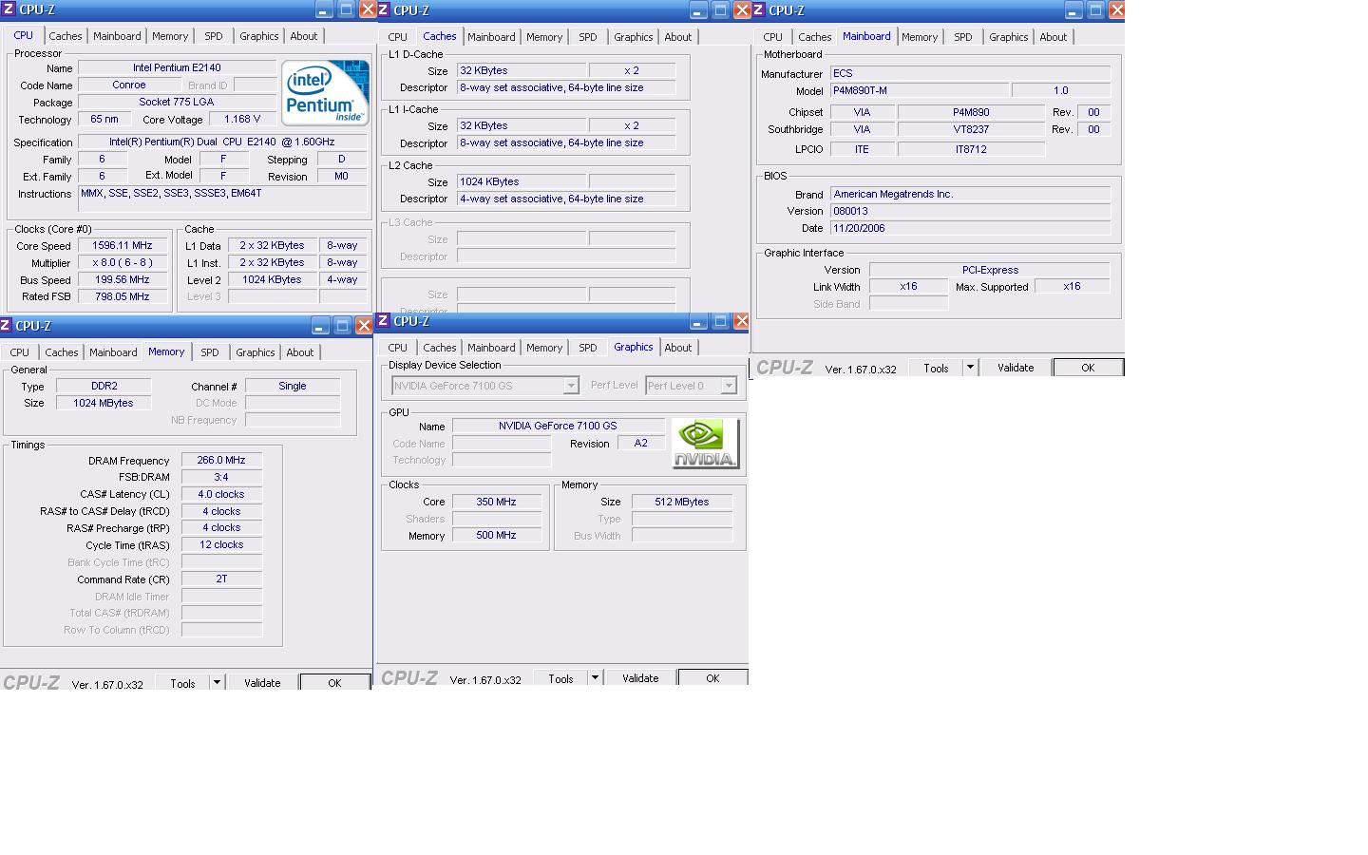
Task: Click the GPU Core clock value 350 MHz
Action: click(497, 502)
